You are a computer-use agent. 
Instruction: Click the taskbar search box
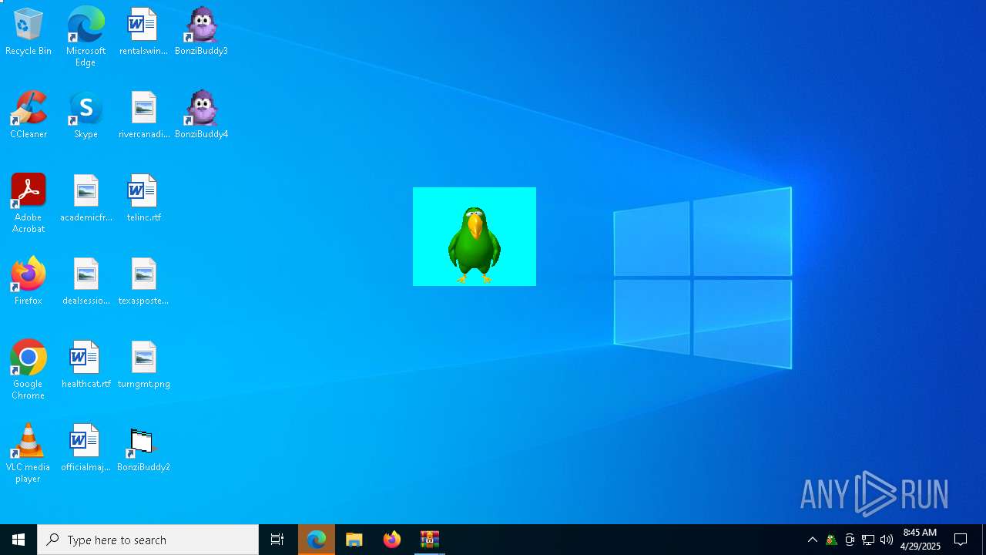(148, 540)
